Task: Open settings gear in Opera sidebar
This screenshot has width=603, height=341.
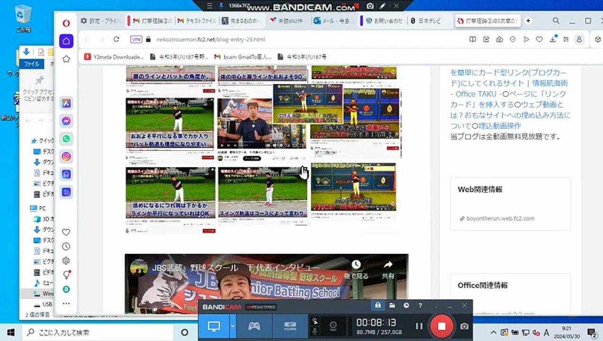Action: pos(66,260)
